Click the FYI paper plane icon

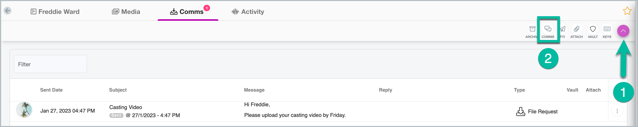563,29
